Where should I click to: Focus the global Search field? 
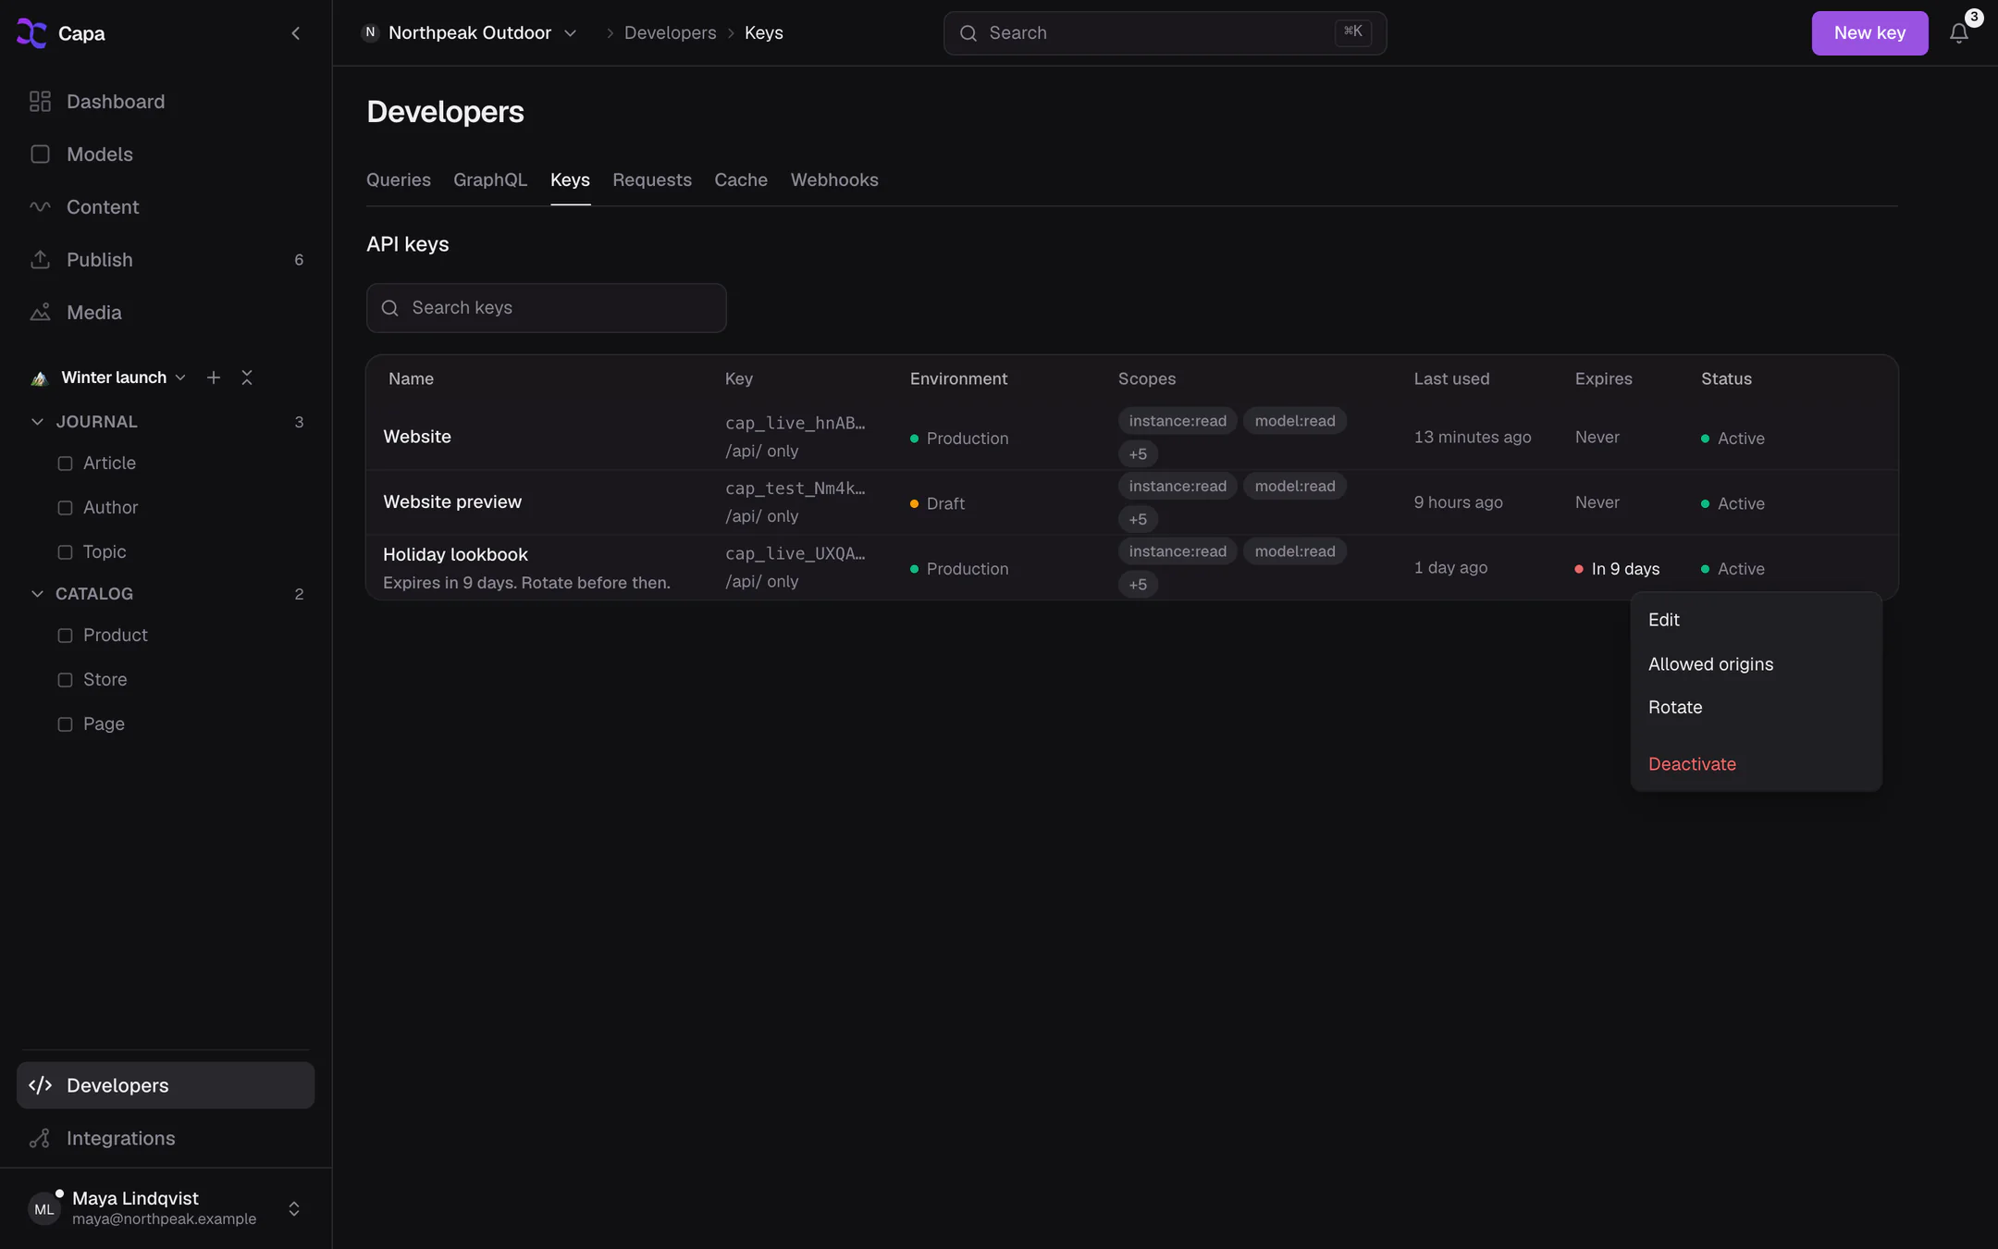(x=1165, y=33)
